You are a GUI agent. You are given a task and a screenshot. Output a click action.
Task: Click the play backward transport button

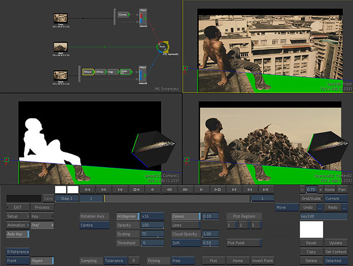coord(153,190)
